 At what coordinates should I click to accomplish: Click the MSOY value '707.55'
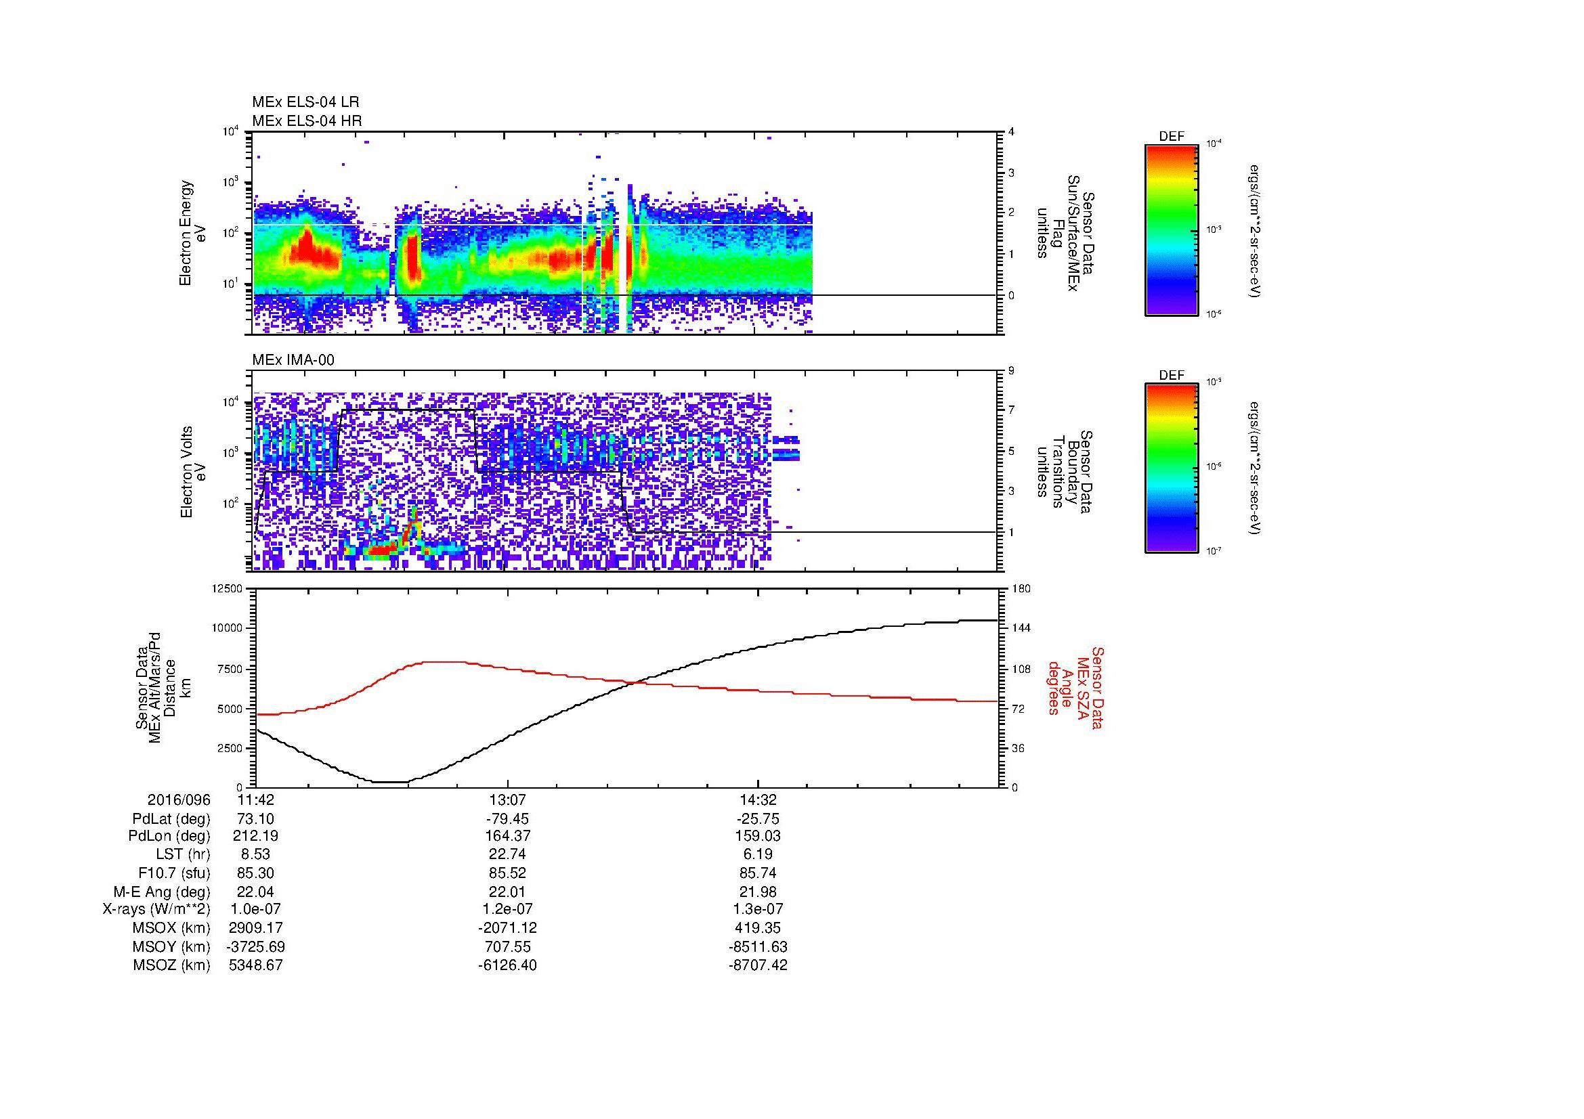point(507,946)
